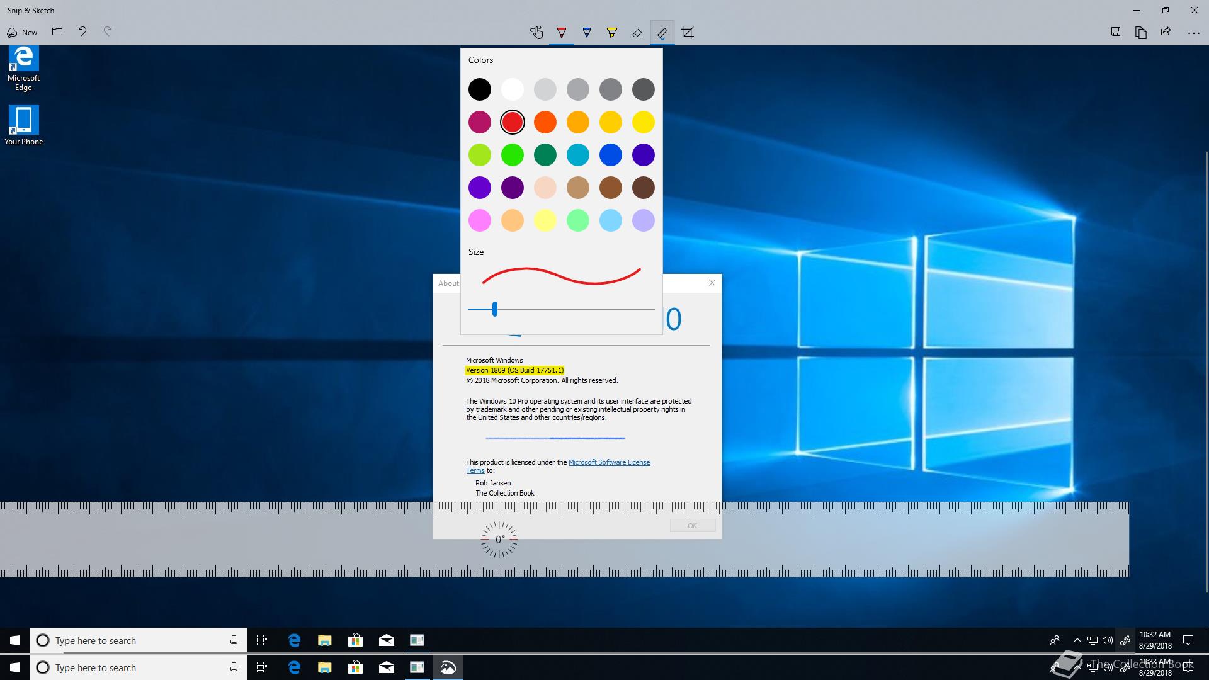
Task: Click the pen Size slider thumb
Action: pos(495,309)
